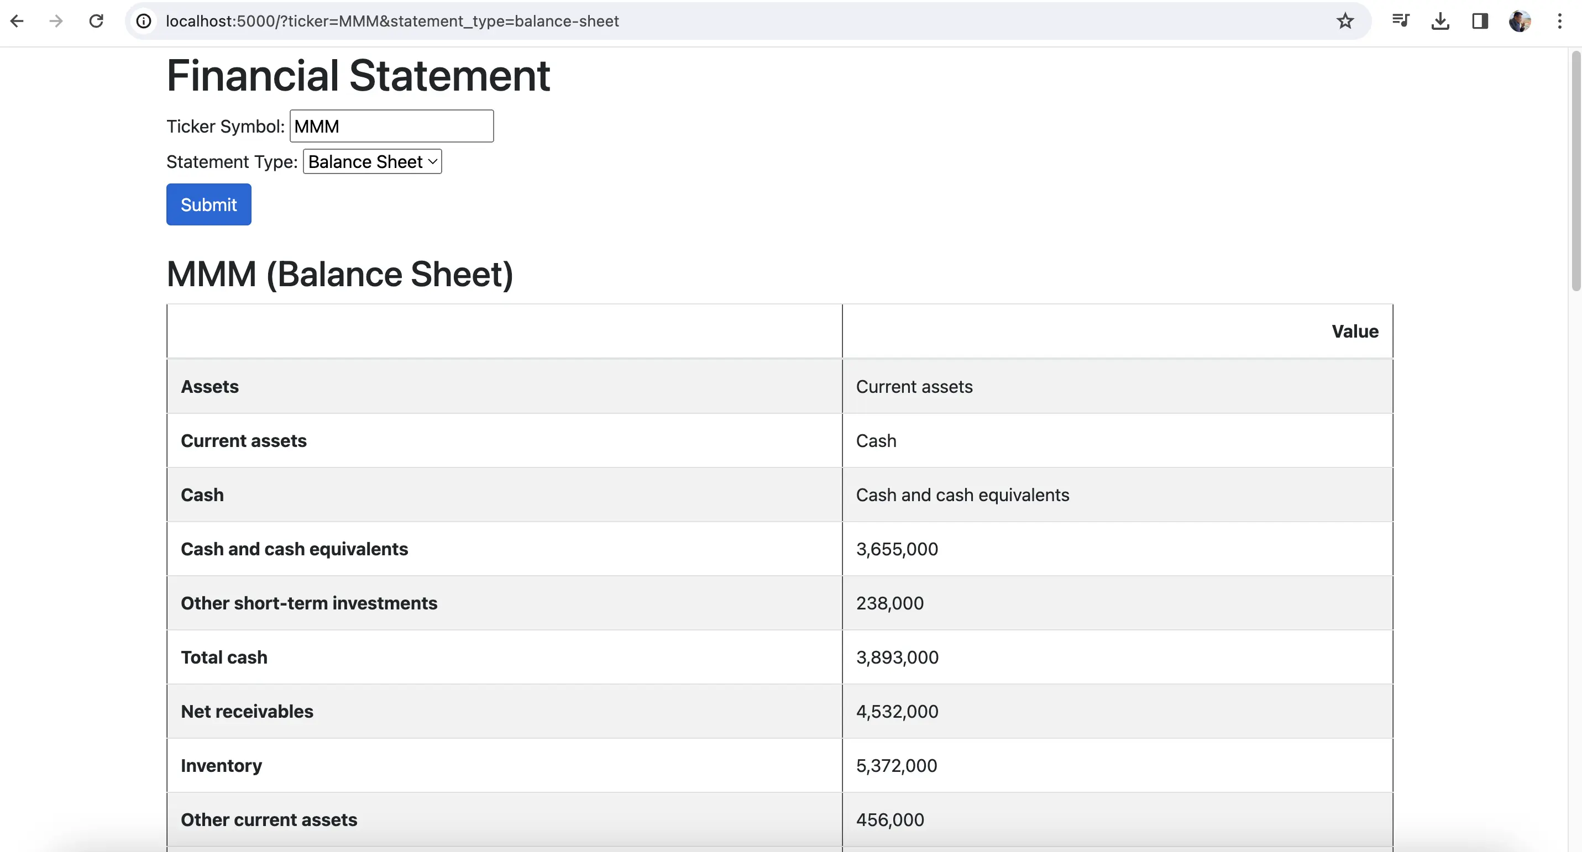Click the Other short-term investments label

pos(309,603)
